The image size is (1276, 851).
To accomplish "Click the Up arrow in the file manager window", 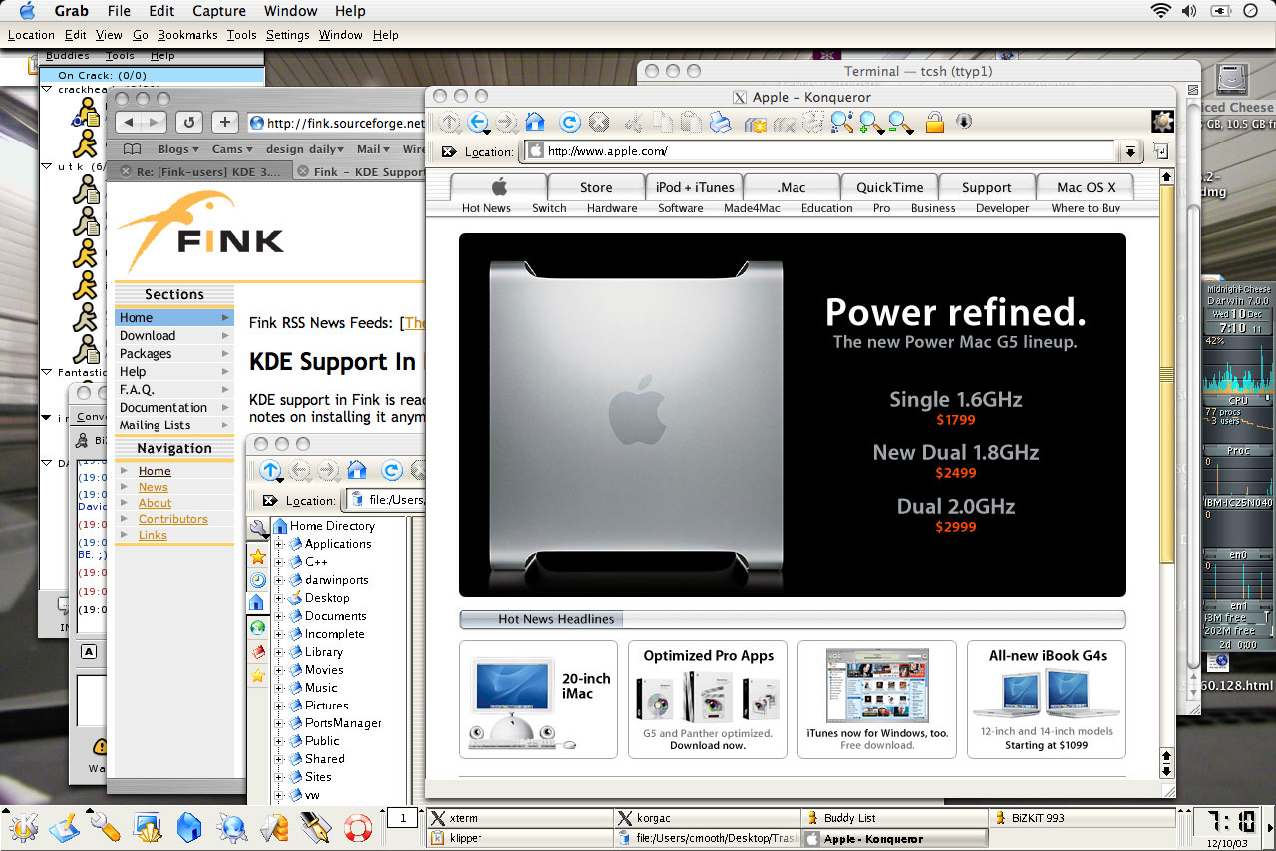I will pos(271,471).
